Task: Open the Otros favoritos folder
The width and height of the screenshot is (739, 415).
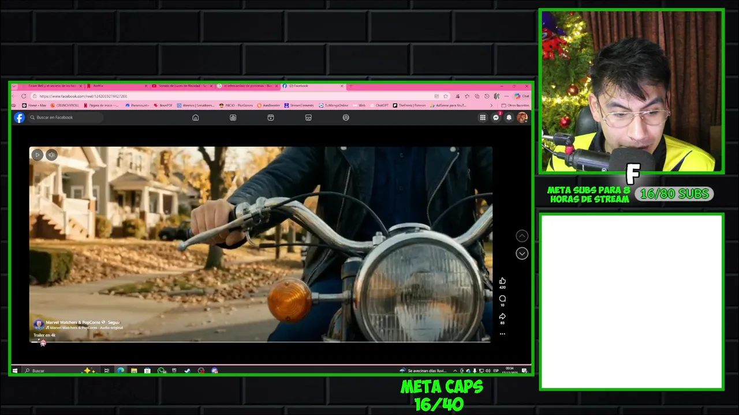Action: 516,105
